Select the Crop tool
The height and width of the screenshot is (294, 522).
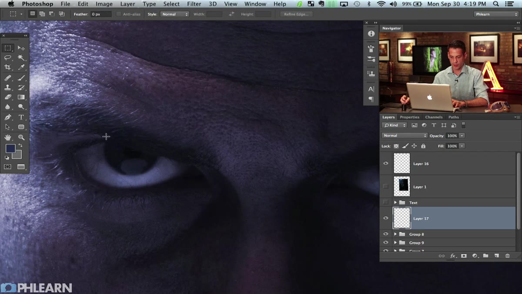8,67
